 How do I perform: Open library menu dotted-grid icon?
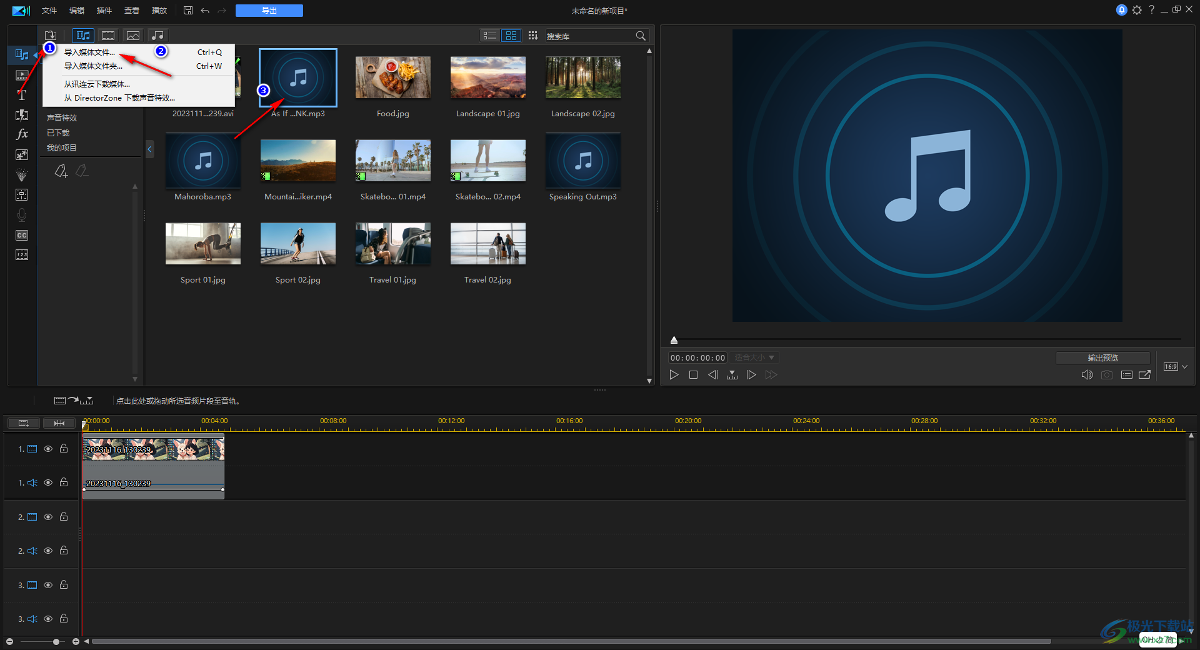[x=532, y=36]
